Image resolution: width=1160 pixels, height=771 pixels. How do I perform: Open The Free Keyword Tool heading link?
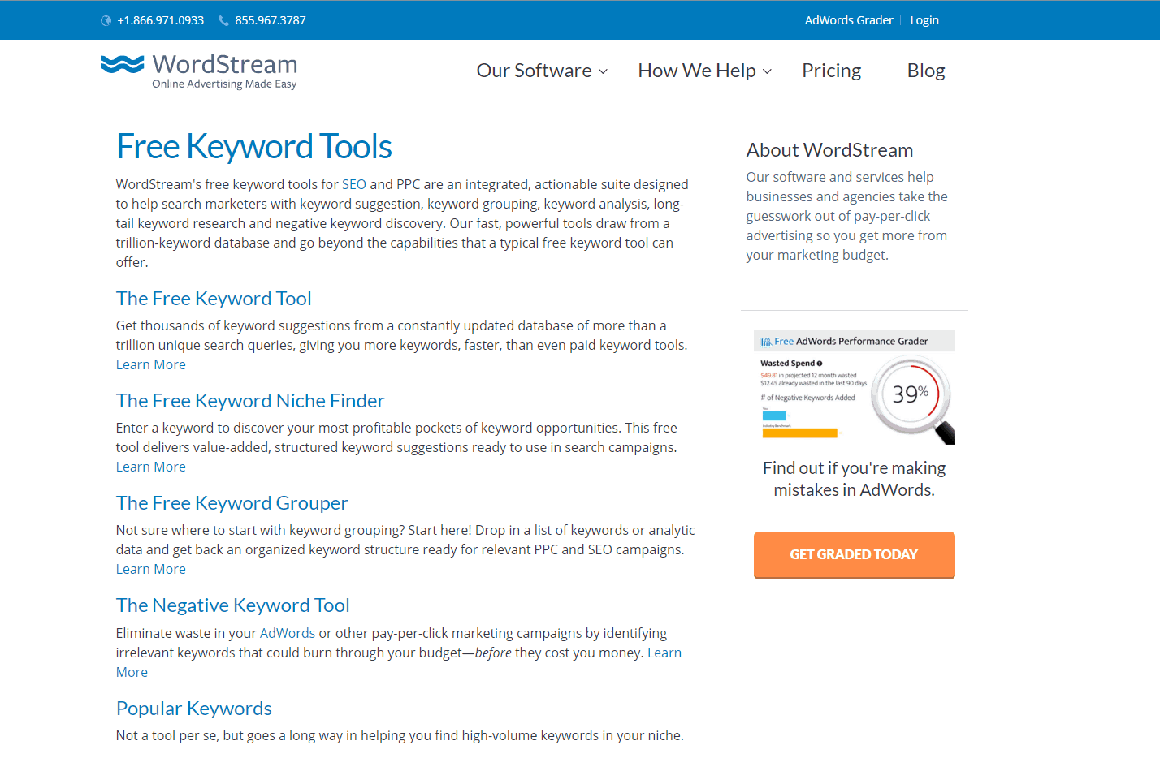pyautogui.click(x=214, y=299)
